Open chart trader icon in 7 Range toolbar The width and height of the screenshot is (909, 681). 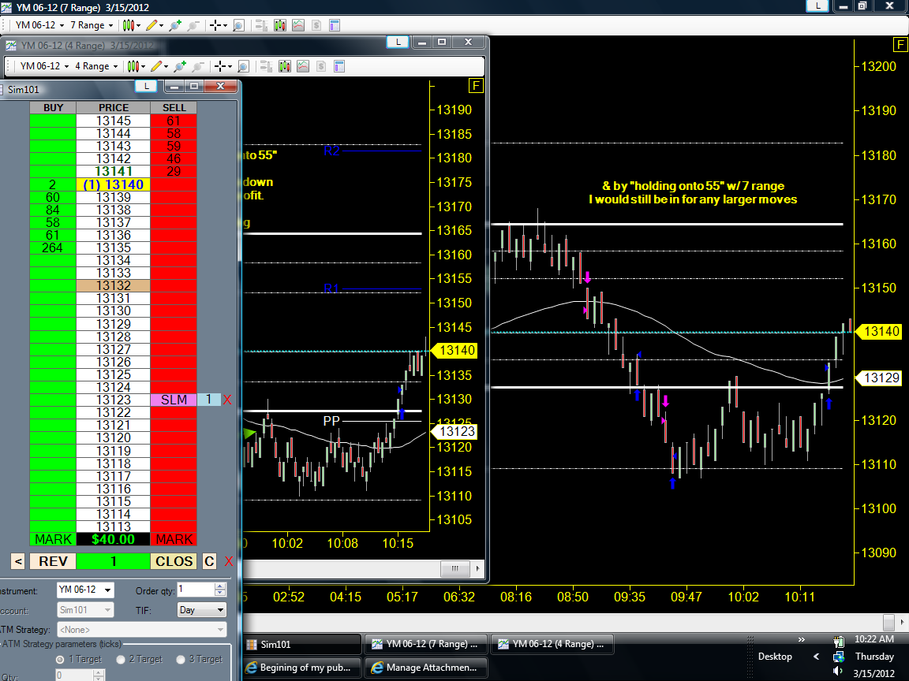(261, 25)
